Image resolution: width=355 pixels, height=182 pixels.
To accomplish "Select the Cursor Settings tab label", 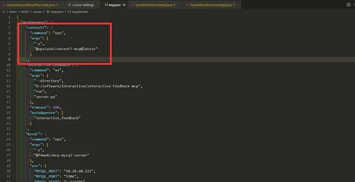I will [x=83, y=5].
